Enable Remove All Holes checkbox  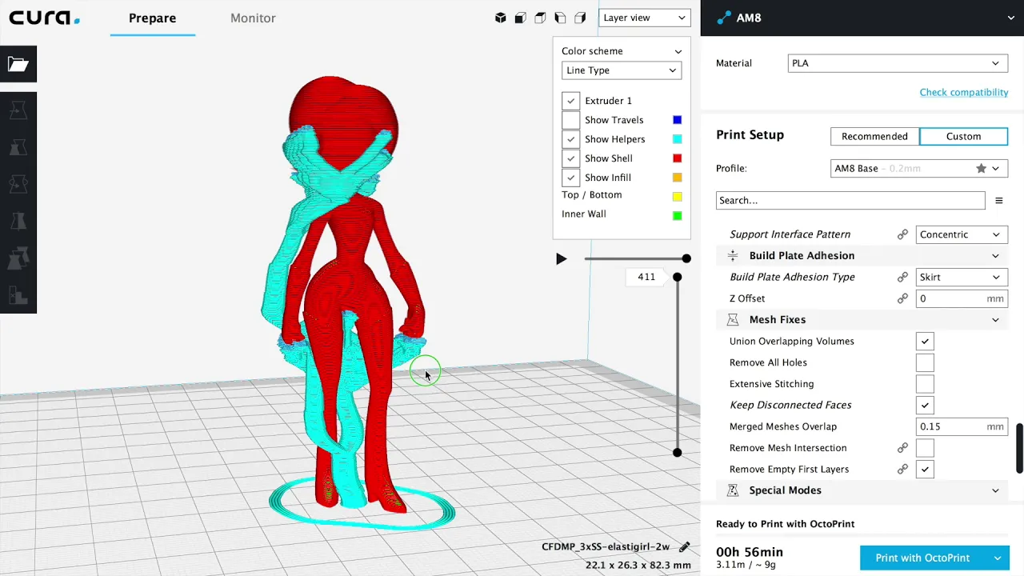925,362
